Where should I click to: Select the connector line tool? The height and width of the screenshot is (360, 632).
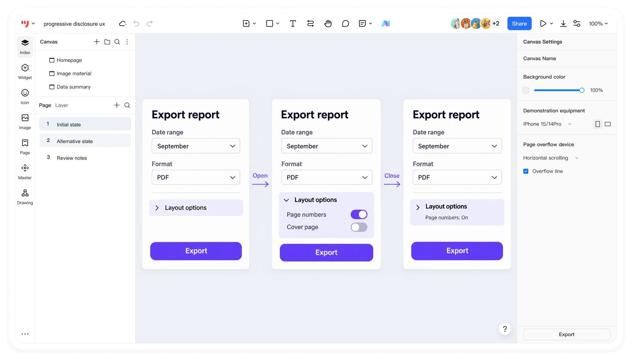point(311,23)
